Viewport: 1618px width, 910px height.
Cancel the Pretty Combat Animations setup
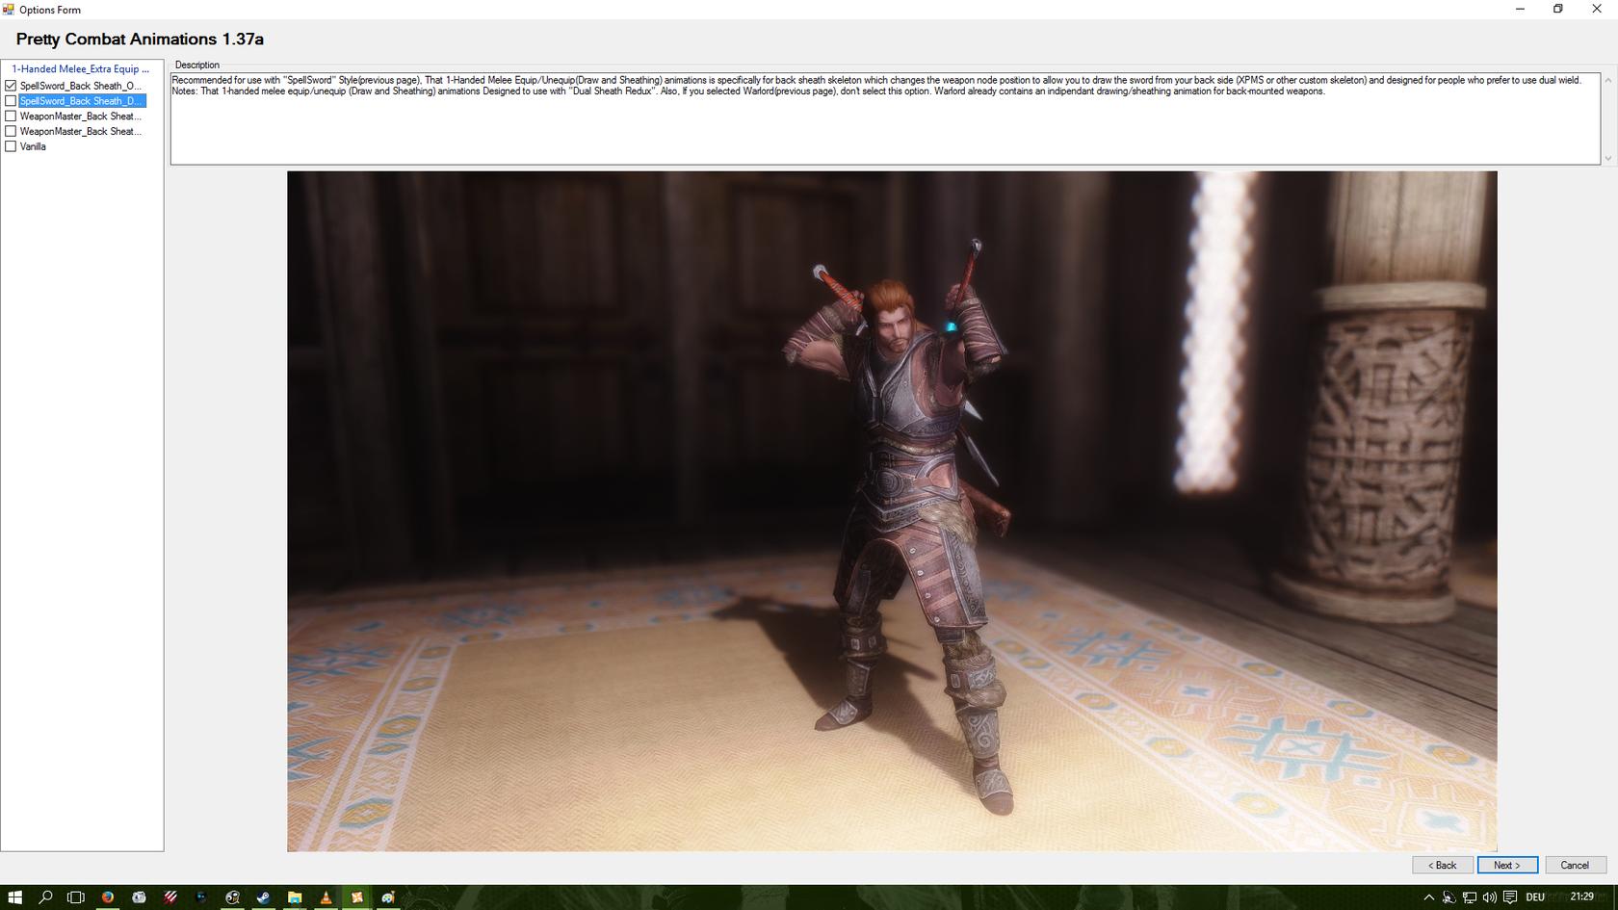pyautogui.click(x=1574, y=865)
